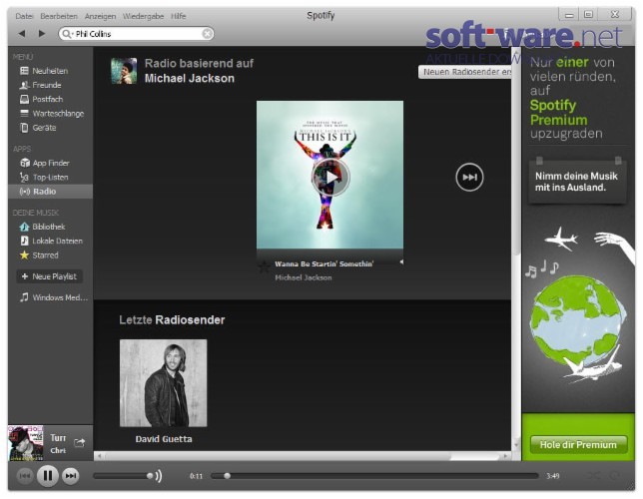Open Freunde in the sidebar
This screenshot has height=499, width=643.
pyautogui.click(x=41, y=85)
